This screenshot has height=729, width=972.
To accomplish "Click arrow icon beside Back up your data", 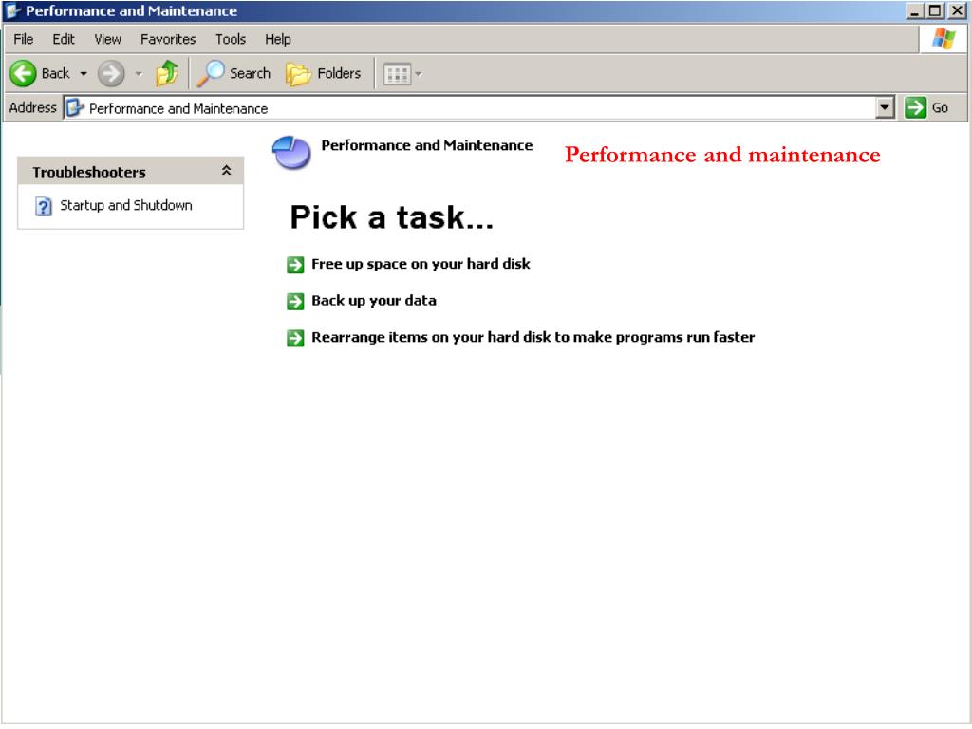I will coord(296,301).
